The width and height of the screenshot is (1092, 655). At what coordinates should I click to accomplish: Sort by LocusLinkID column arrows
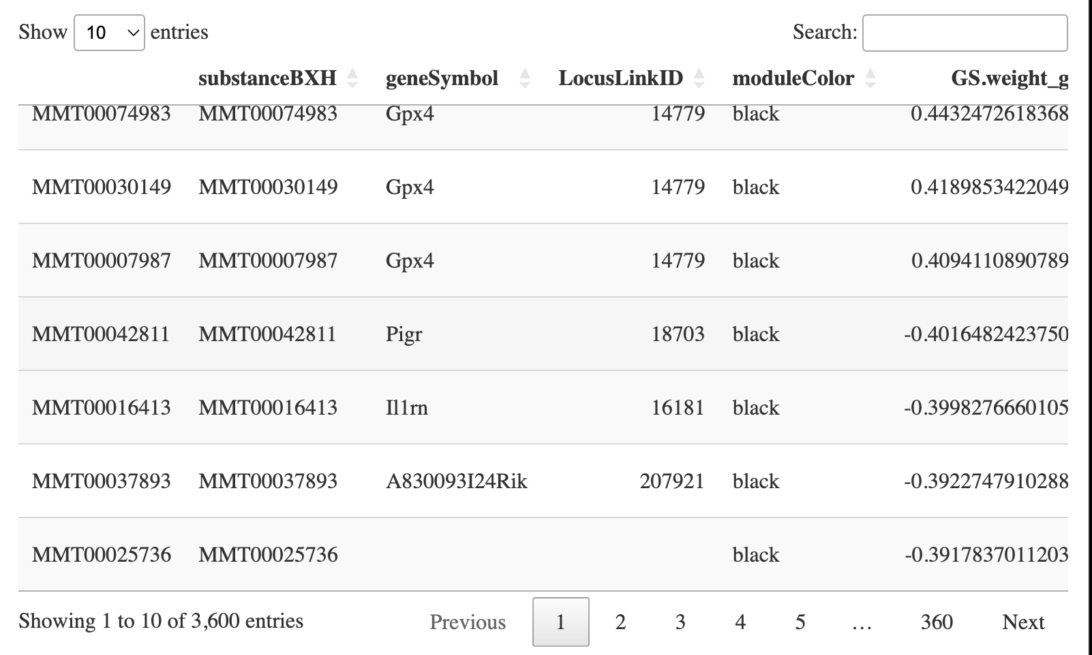coord(699,78)
